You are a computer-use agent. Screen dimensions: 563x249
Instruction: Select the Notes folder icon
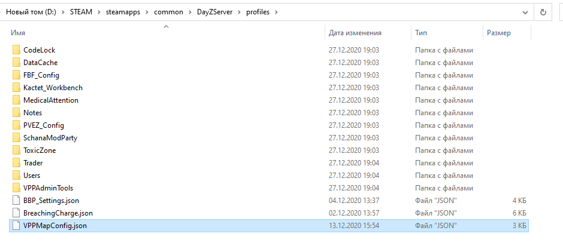(16, 113)
